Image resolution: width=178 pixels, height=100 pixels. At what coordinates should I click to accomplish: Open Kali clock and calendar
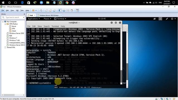coord(102,19)
